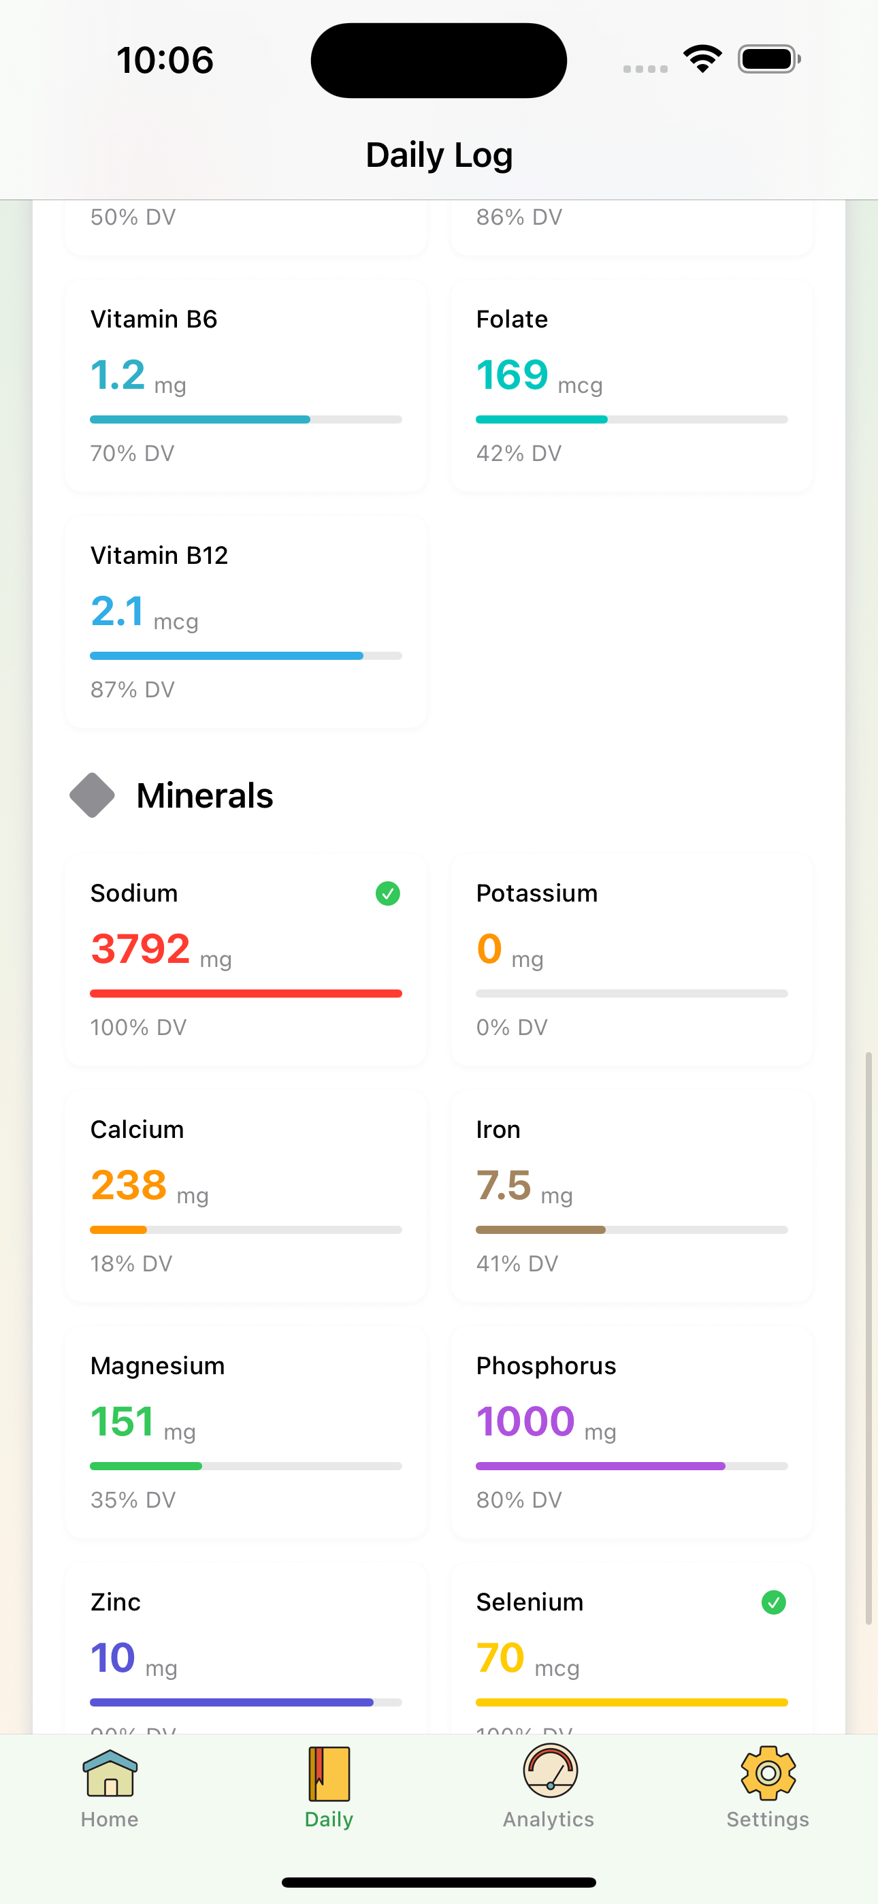Open the Vitamin B6 card

pos(246,386)
